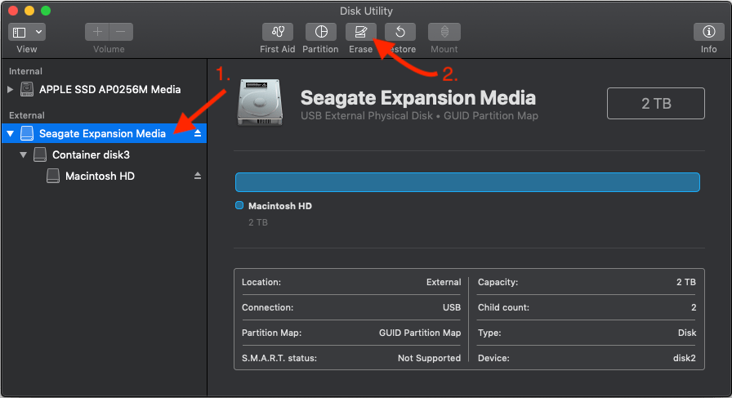Viewport: 732px width, 398px height.
Task: Click the blue Macintosh HD legend swatch
Action: tap(239, 205)
